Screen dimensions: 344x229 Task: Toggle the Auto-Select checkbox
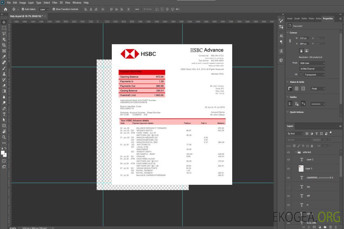click(x=23, y=9)
